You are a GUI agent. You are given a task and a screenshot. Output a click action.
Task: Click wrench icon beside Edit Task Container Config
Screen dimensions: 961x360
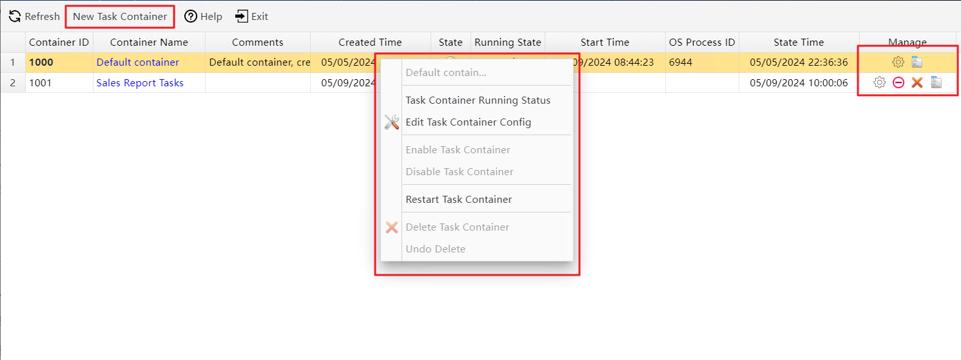coord(391,122)
